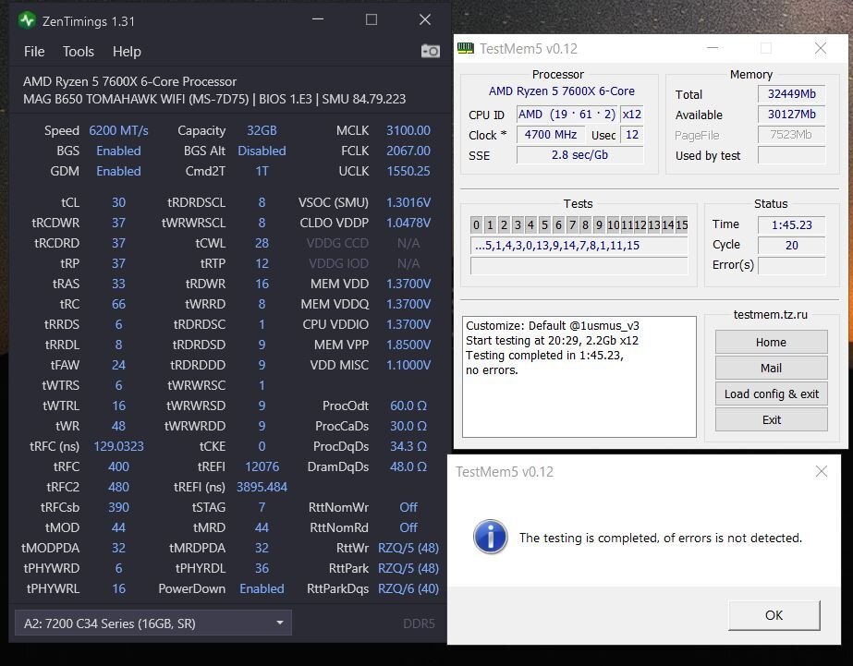Click the CLDO VDDP value 1.0478V
The image size is (853, 666).
408,223
